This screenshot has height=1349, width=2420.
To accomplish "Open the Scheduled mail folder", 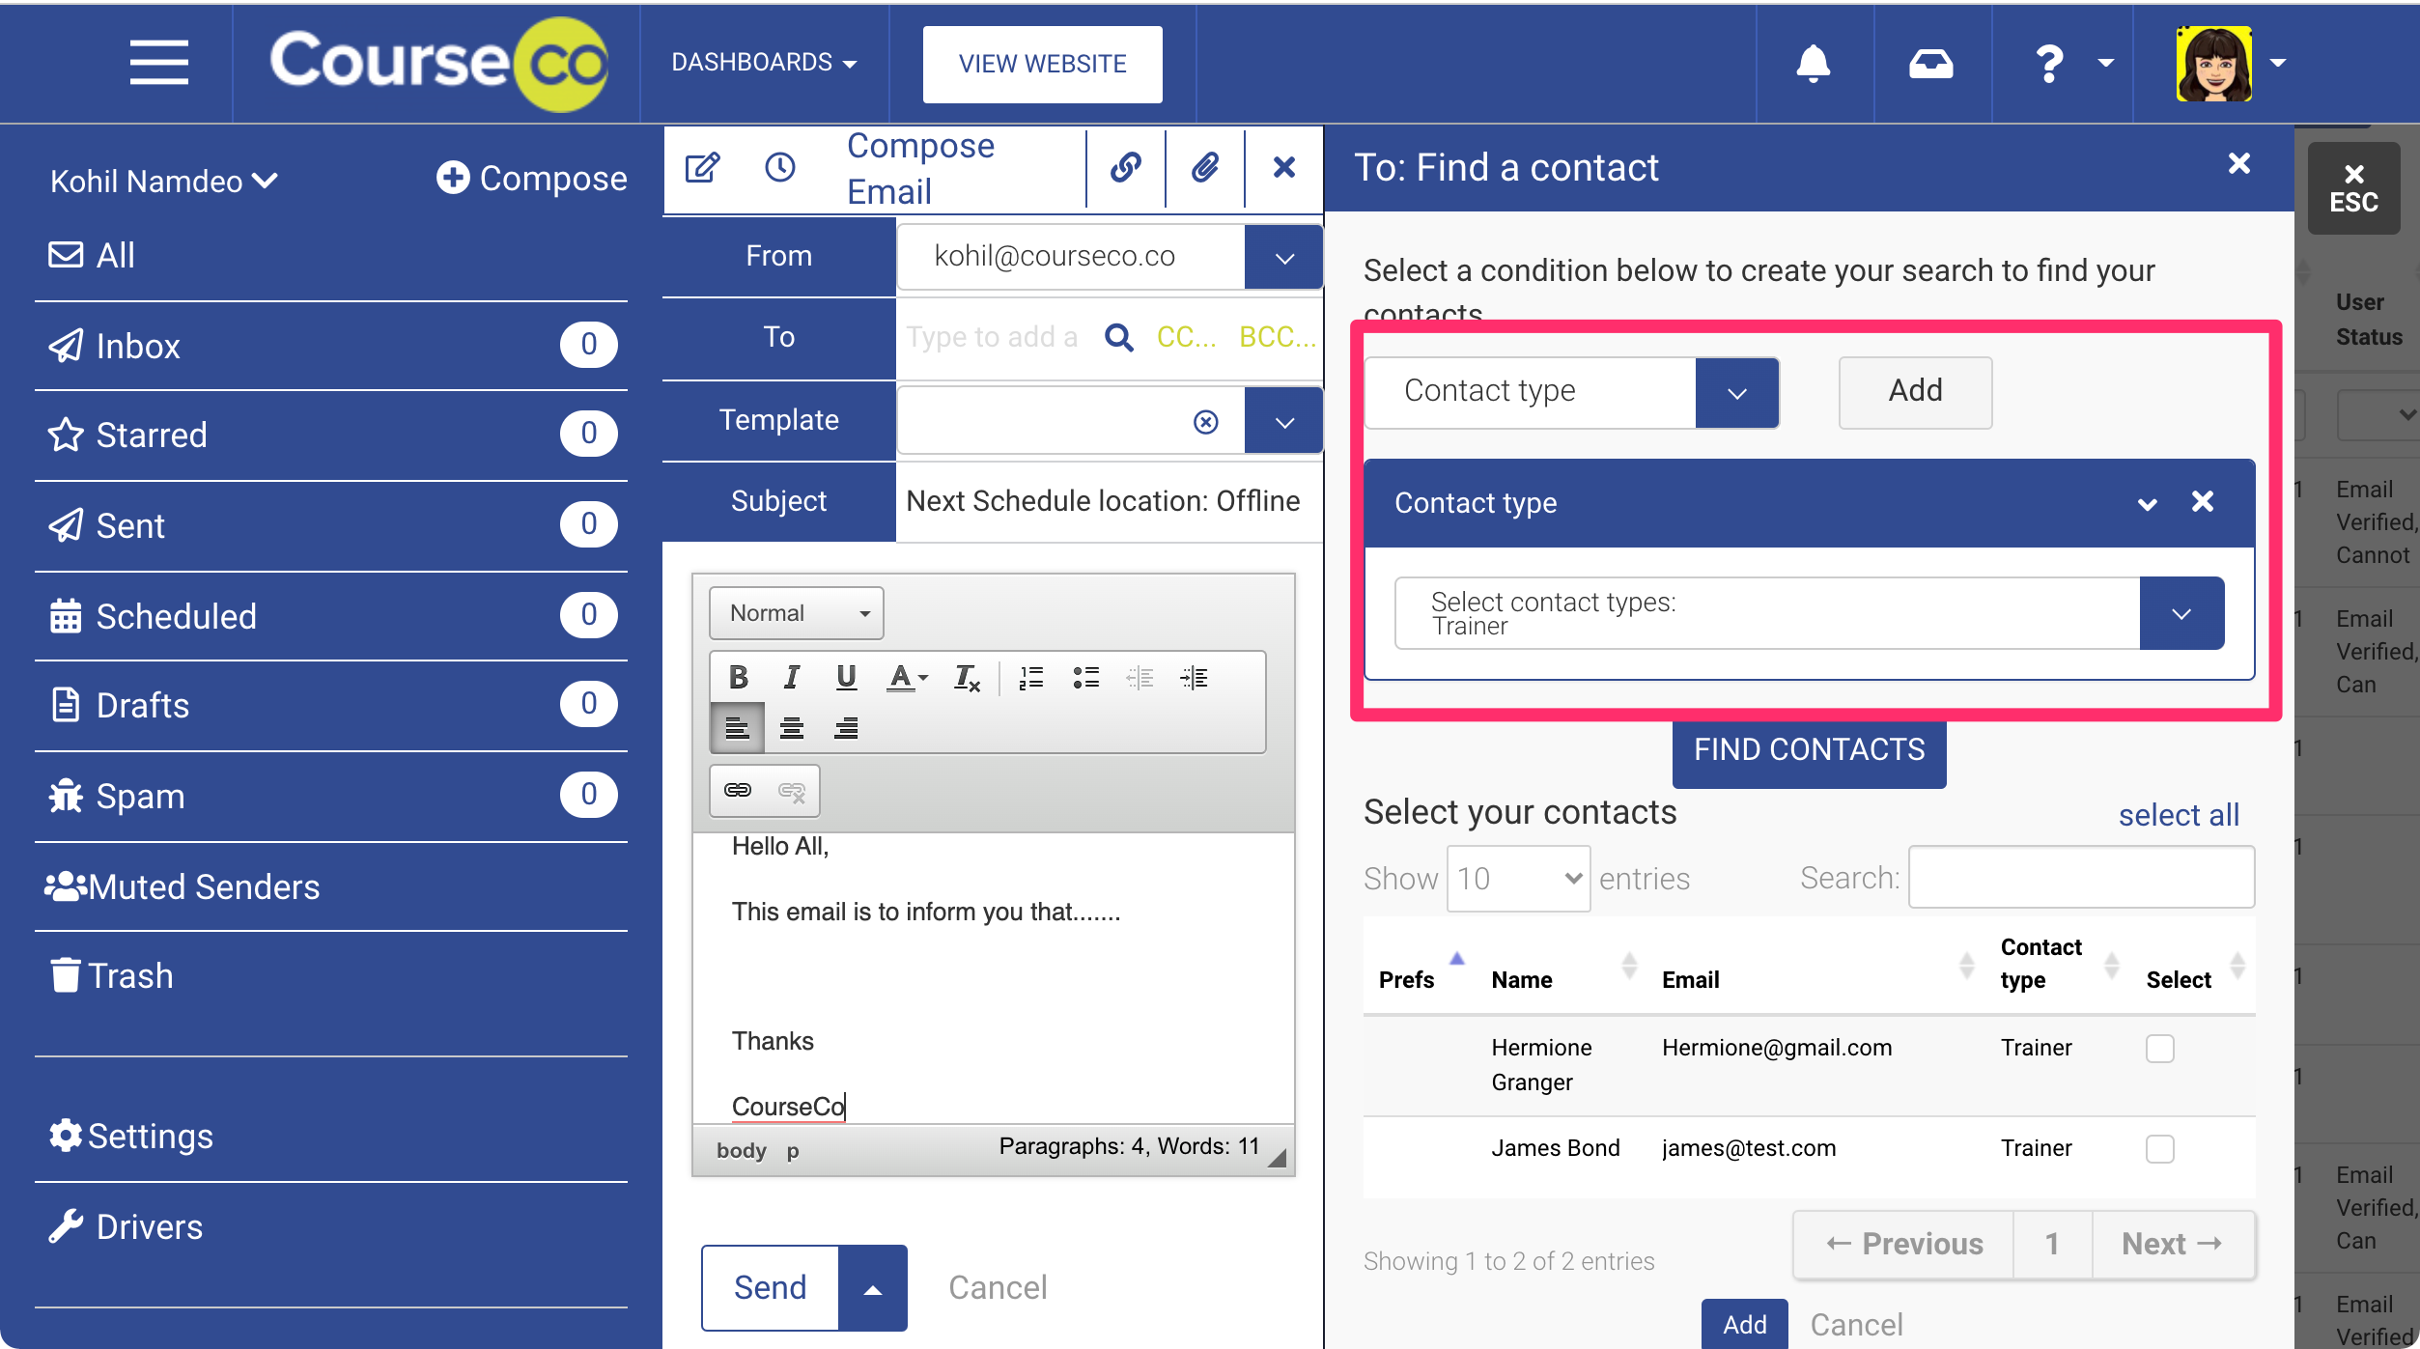I will pos(177,616).
